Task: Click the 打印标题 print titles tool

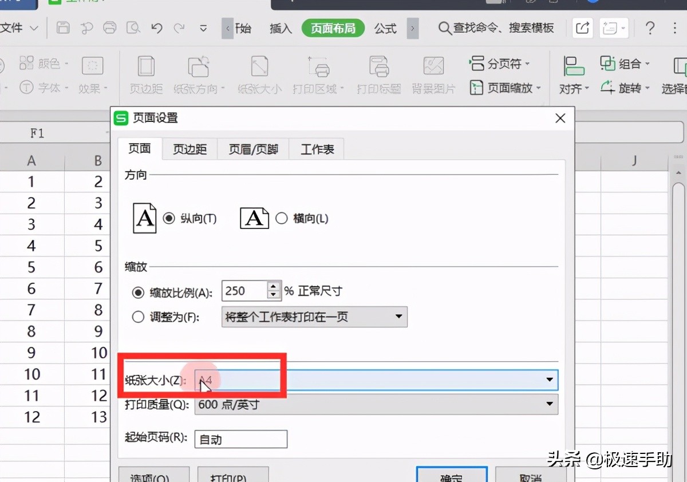Action: coord(378,74)
